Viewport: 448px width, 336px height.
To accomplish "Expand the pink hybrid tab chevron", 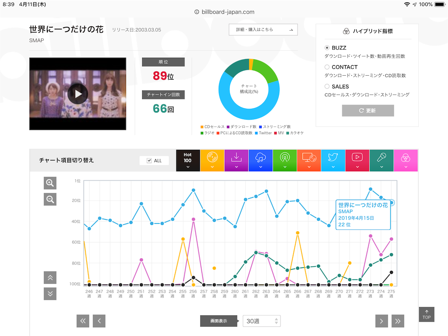I will 406,167.
